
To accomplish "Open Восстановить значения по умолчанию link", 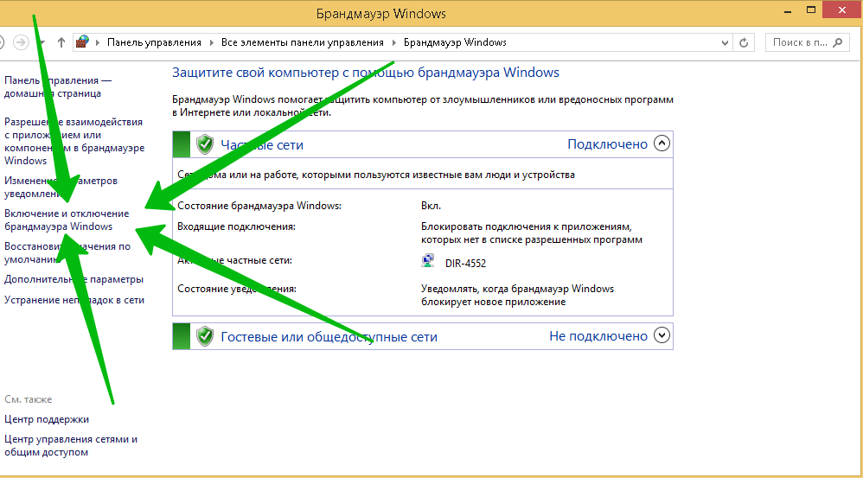I will click(x=67, y=253).
